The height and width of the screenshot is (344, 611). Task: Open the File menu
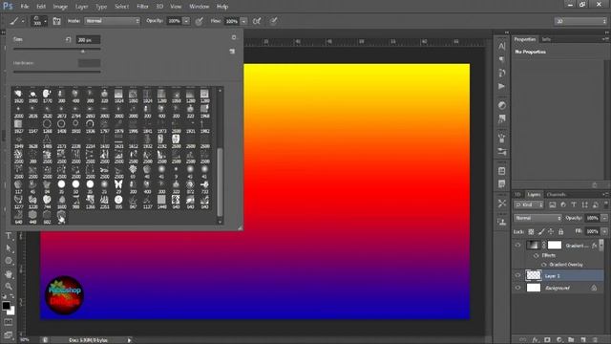pyautogui.click(x=25, y=7)
